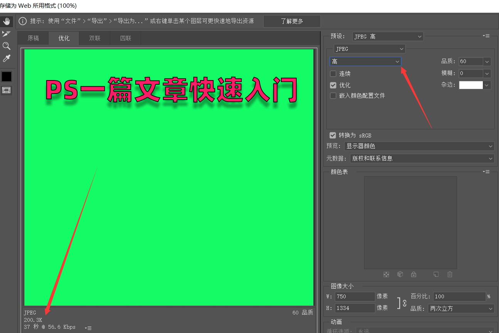Enable 嵌入颜色配置文件 checkbox
The height and width of the screenshot is (333, 499).
tap(333, 95)
